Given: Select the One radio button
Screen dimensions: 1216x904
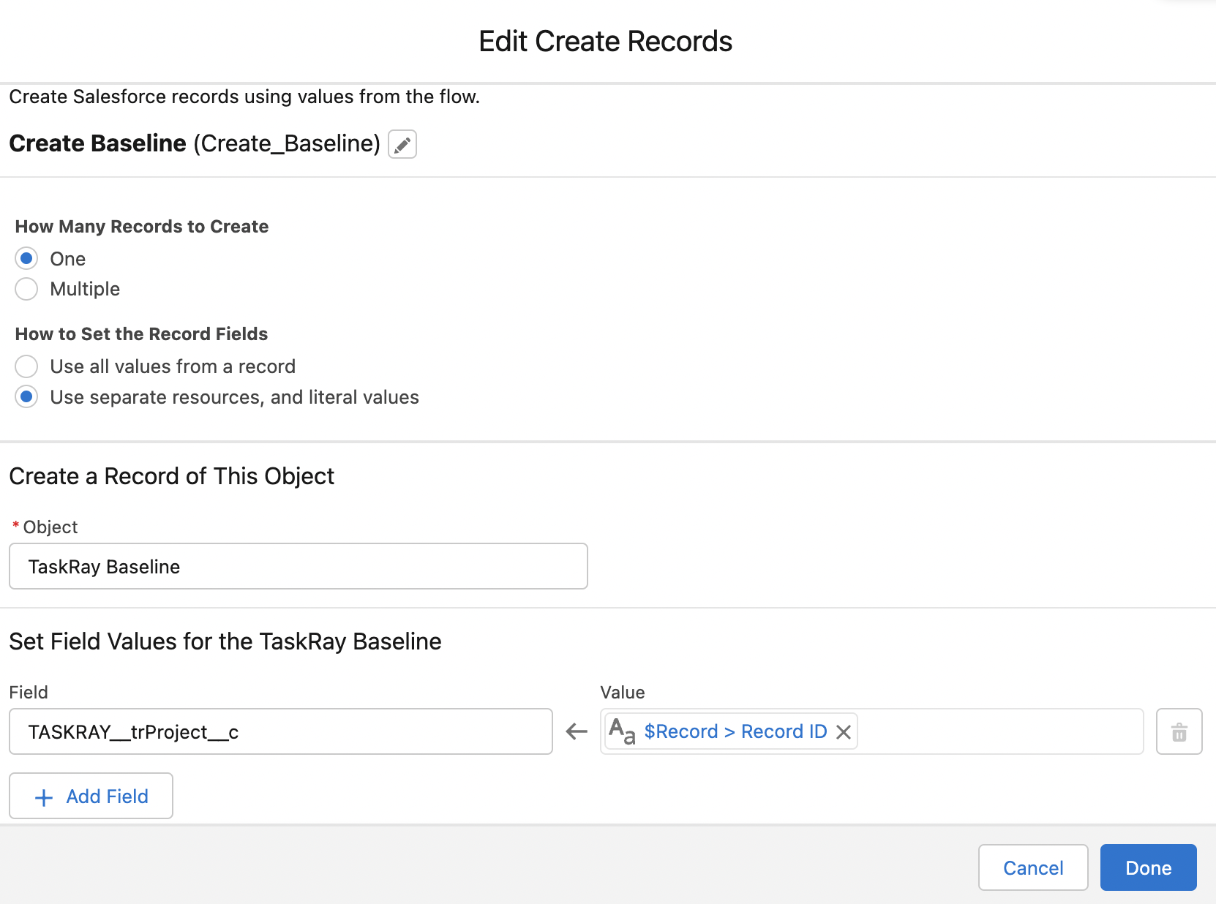Looking at the screenshot, I should [26, 258].
